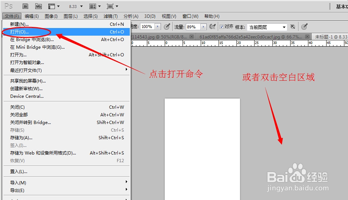Click the ignore adjustment layers icon

(x=293, y=27)
